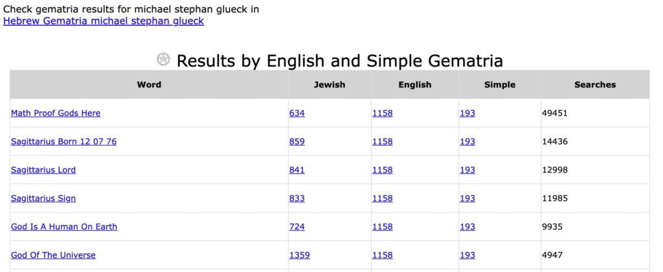Image resolution: width=663 pixels, height=272 pixels.
Task: Click Simple value 193 in God Of The Universe row
Action: coord(467,255)
